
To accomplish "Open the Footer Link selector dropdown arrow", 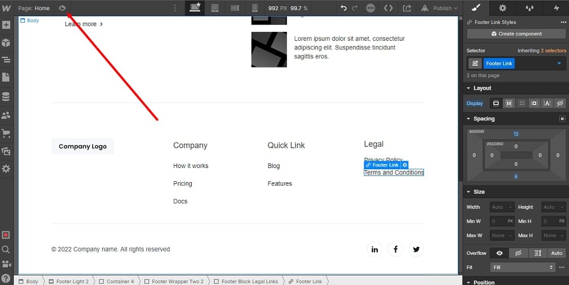I will [x=559, y=64].
